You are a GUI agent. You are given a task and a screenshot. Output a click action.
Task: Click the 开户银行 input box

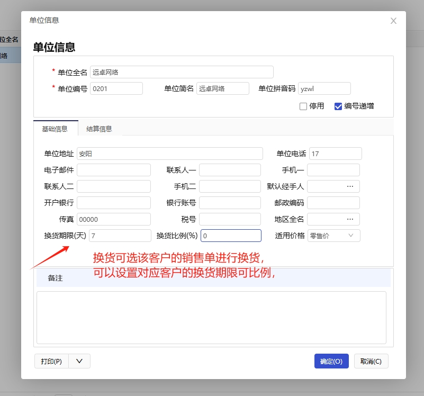[x=114, y=203]
